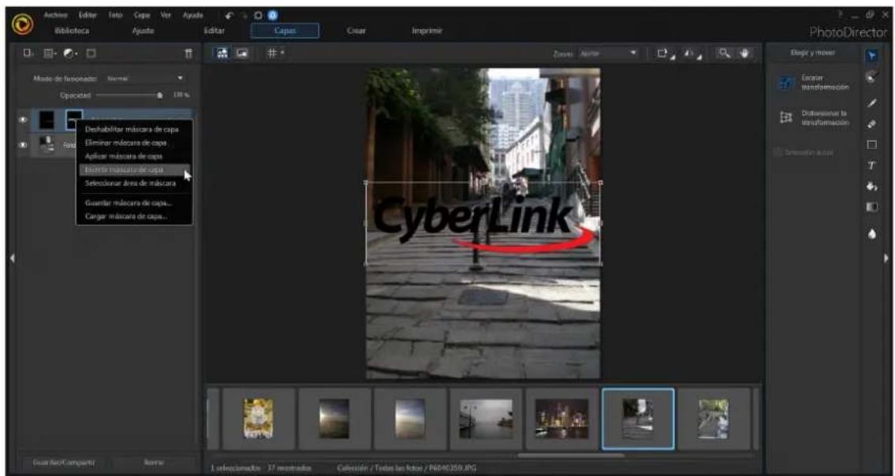The width and height of the screenshot is (895, 476).
Task: Select the highlighted viewer-with-filmstrip view mode icon
Action: pos(222,53)
